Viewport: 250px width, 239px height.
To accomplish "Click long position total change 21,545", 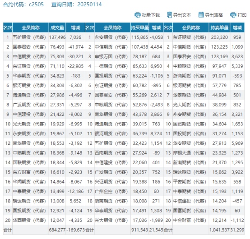I will [x=156, y=230].
